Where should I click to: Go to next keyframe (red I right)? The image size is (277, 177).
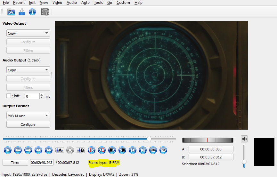click(102, 150)
